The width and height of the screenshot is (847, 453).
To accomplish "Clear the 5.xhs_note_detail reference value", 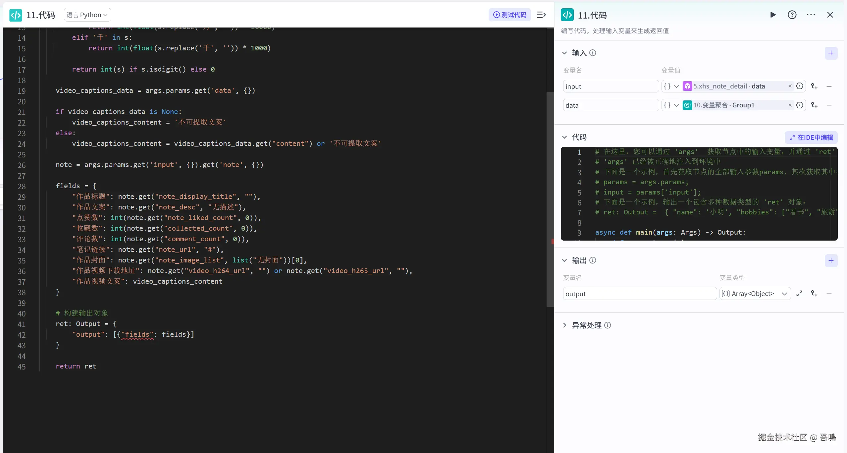I will [x=790, y=86].
